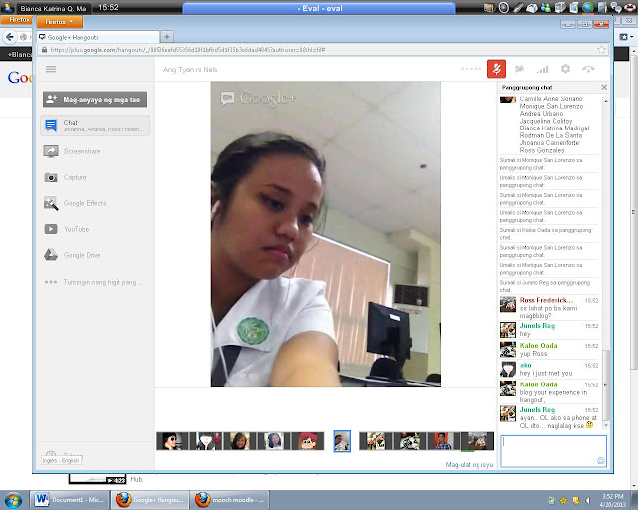This screenshot has width=638, height=510.
Task: Click +Bianca in background Google bar
Action: [x=19, y=54]
